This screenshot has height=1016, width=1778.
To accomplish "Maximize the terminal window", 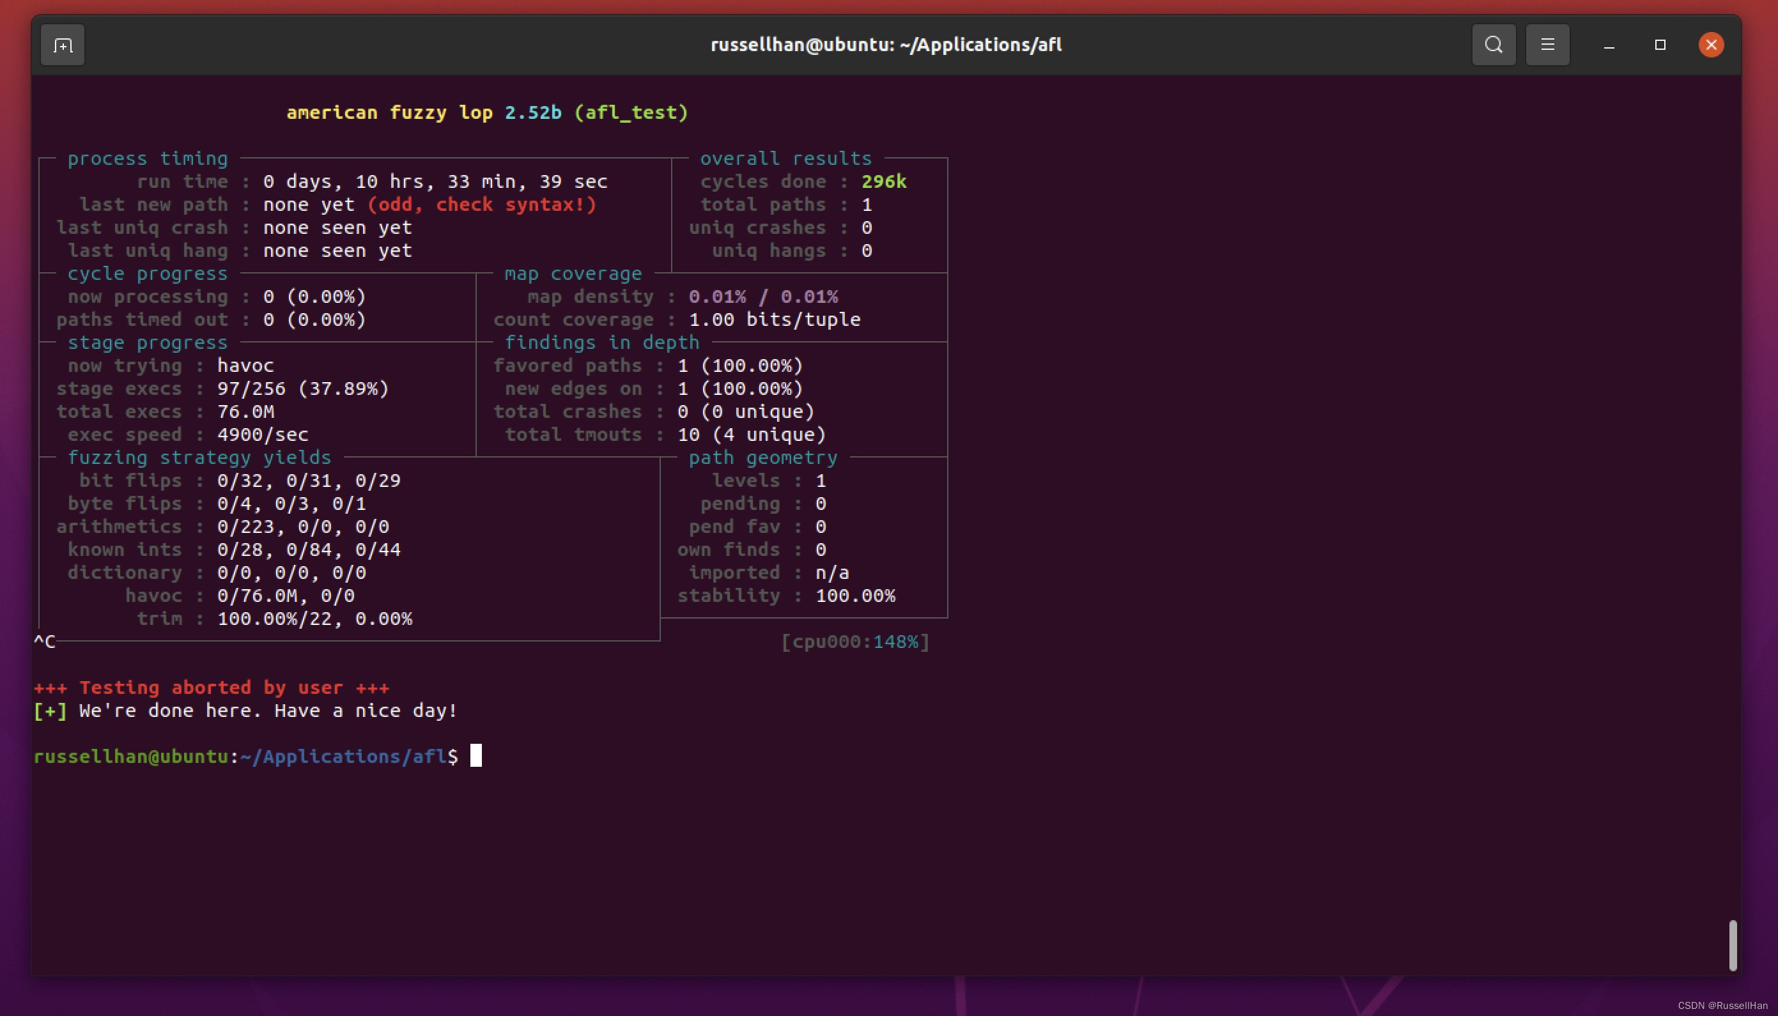I will pos(1660,45).
